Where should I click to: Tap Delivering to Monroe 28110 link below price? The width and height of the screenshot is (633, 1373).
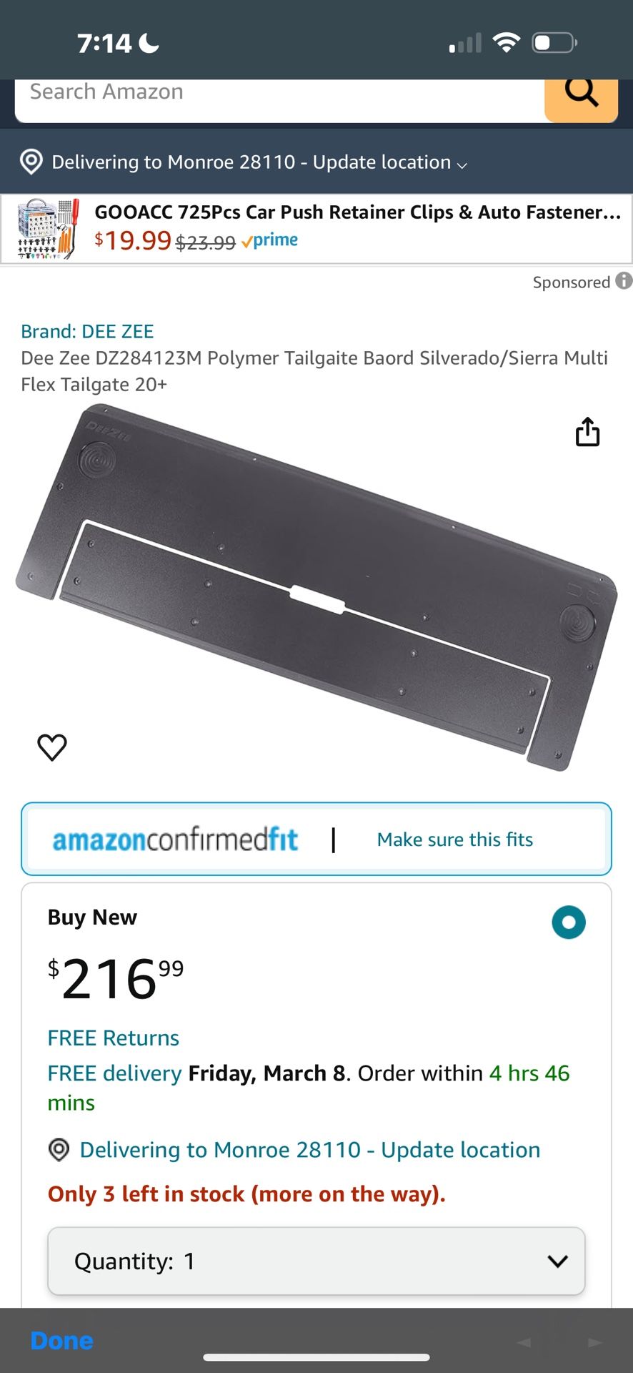(310, 1150)
